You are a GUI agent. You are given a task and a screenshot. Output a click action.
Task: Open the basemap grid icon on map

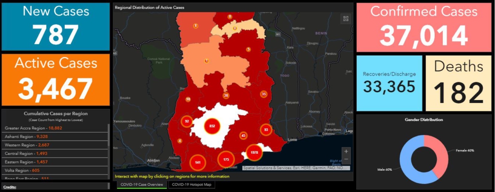point(345,19)
